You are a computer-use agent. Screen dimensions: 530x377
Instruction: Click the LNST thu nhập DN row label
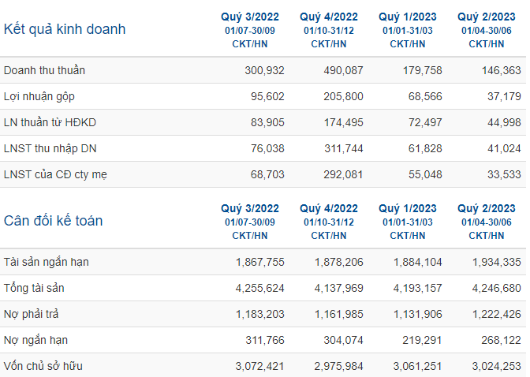[50, 148]
